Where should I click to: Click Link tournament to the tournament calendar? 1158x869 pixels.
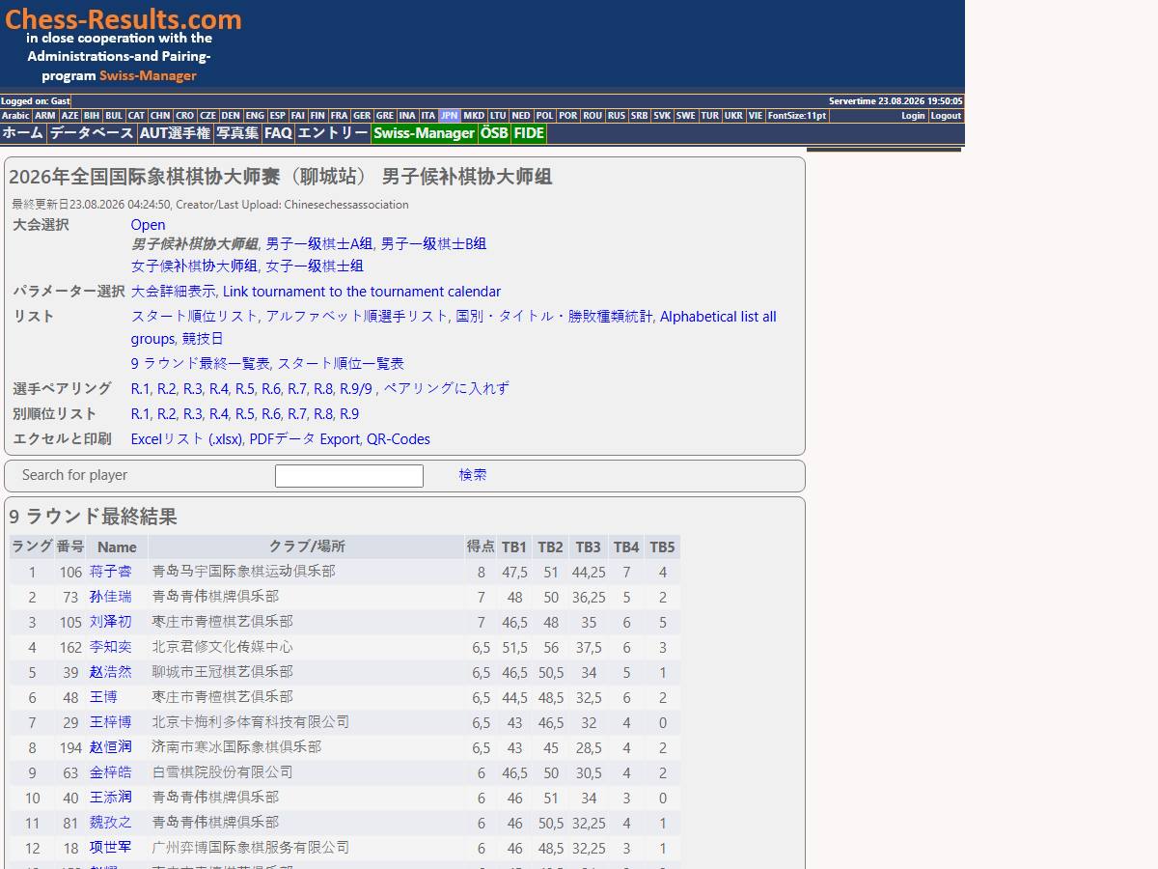(x=362, y=291)
